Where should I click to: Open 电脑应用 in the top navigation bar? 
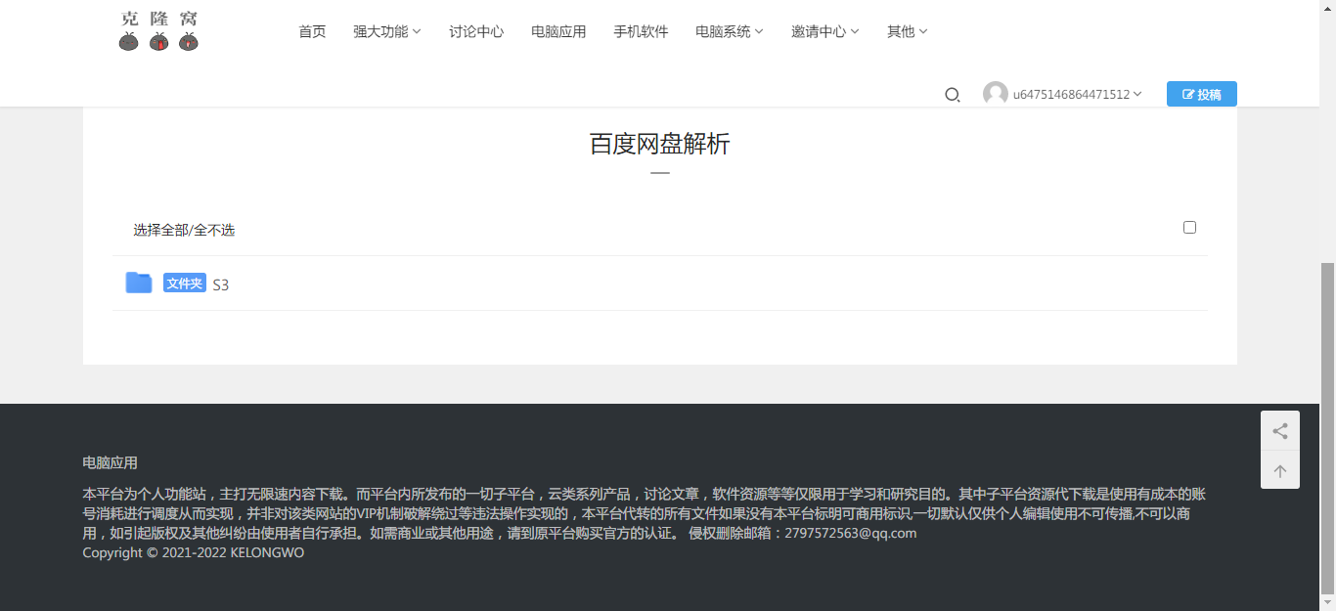pyautogui.click(x=558, y=31)
